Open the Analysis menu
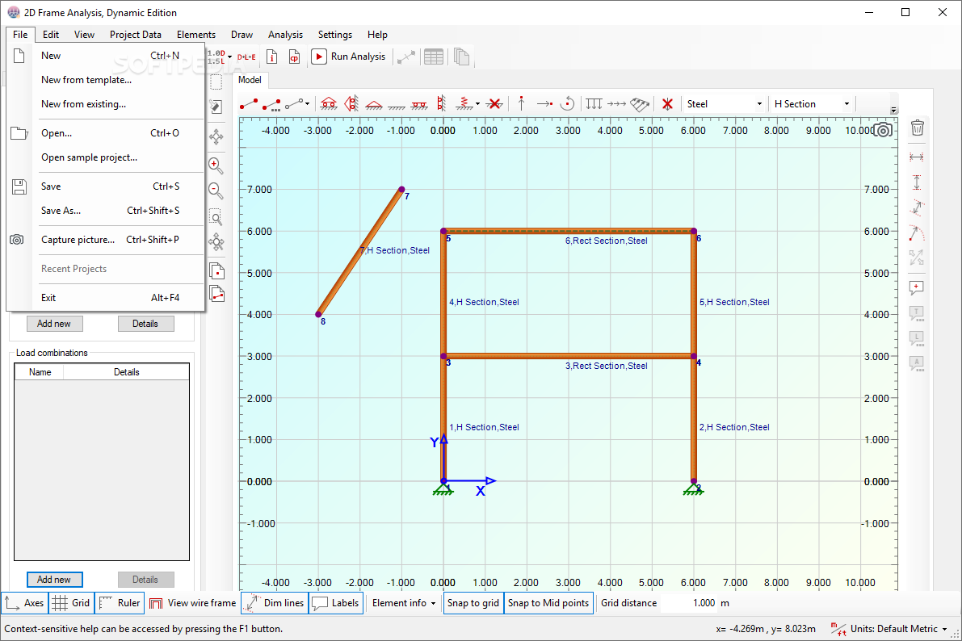This screenshot has width=962, height=641. [x=285, y=35]
